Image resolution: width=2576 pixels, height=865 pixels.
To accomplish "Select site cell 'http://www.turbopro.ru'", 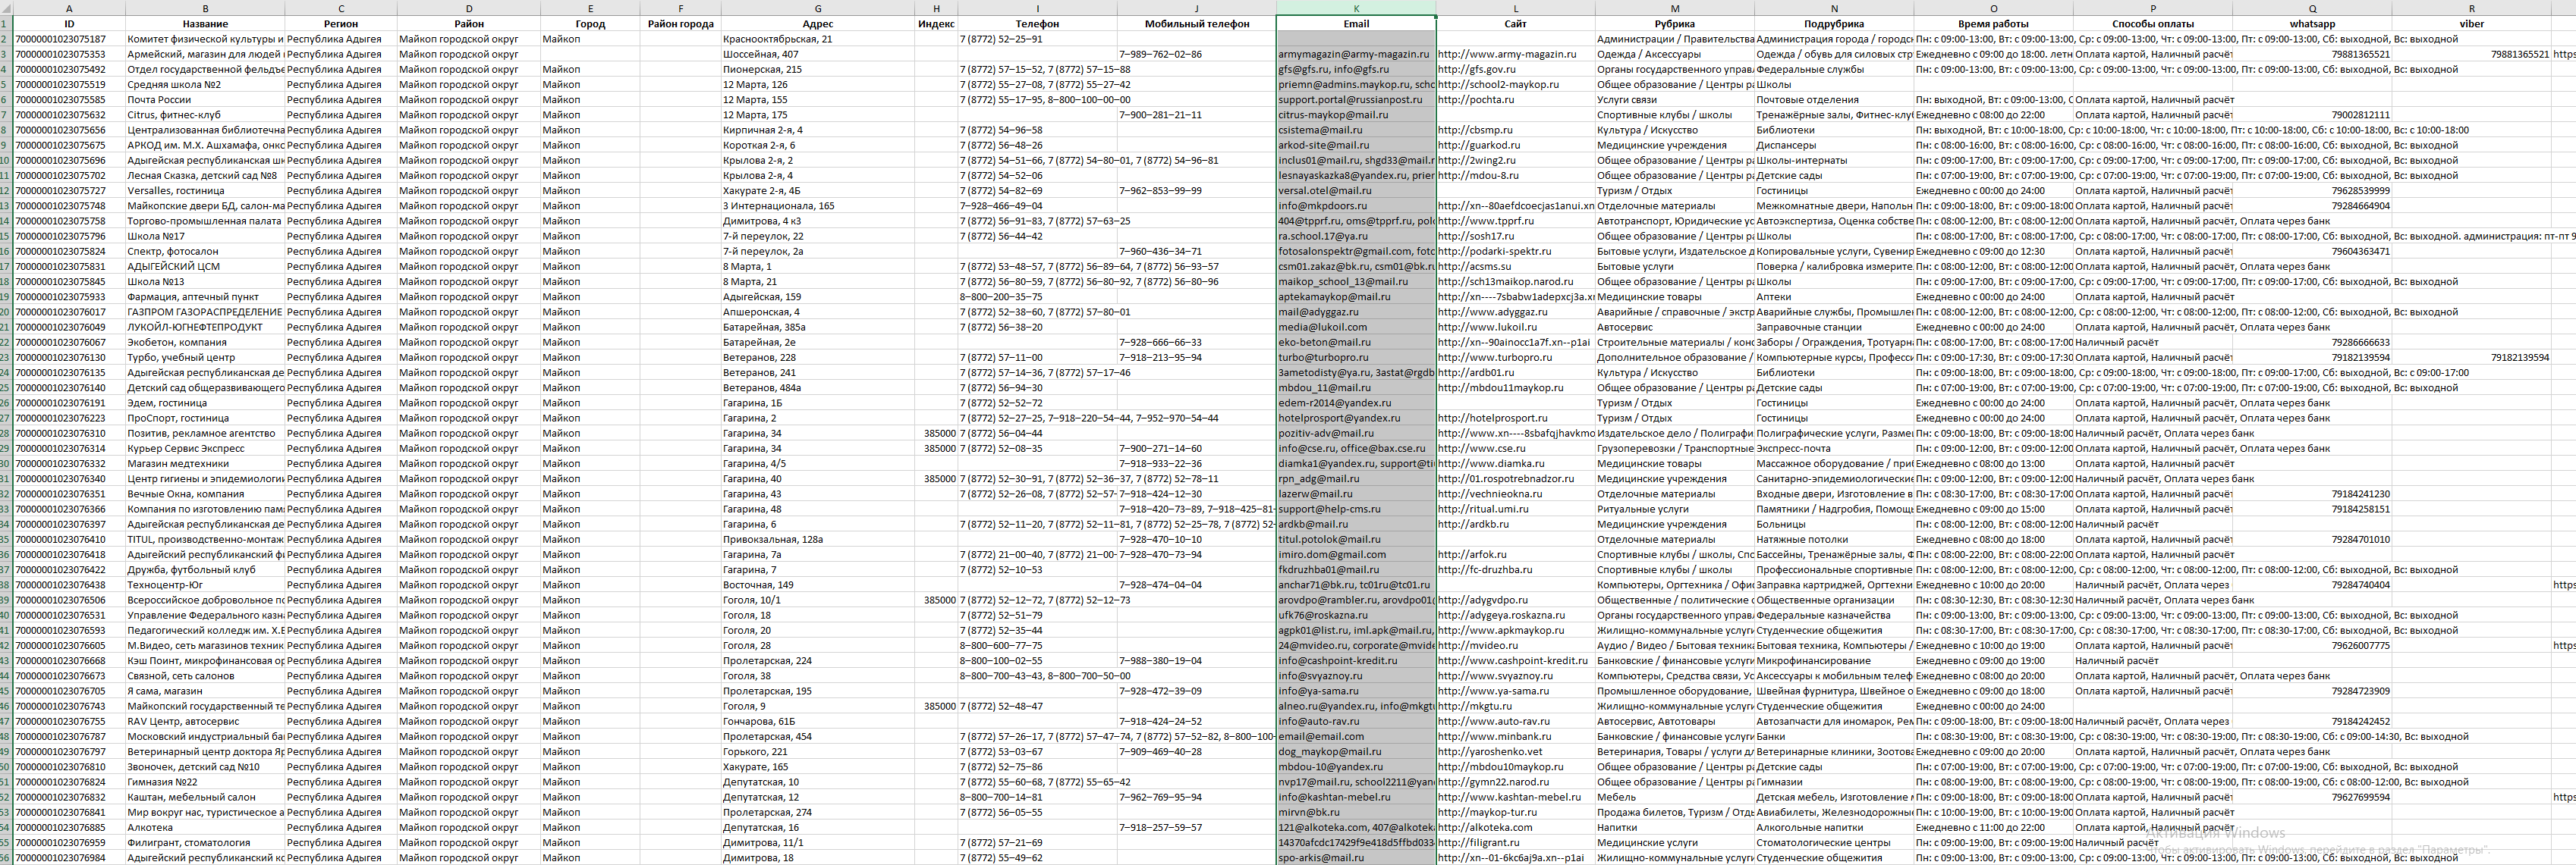I will tap(1515, 358).
